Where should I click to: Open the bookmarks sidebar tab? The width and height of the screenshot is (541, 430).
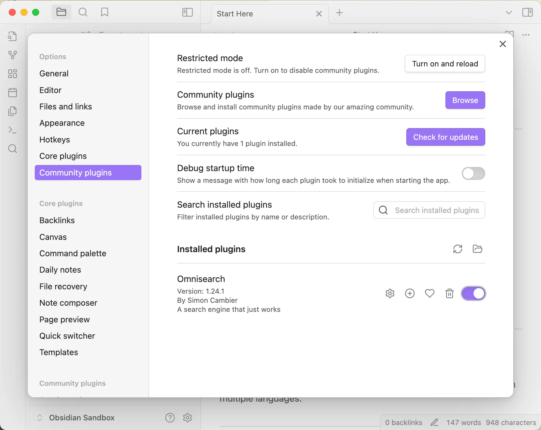point(104,12)
